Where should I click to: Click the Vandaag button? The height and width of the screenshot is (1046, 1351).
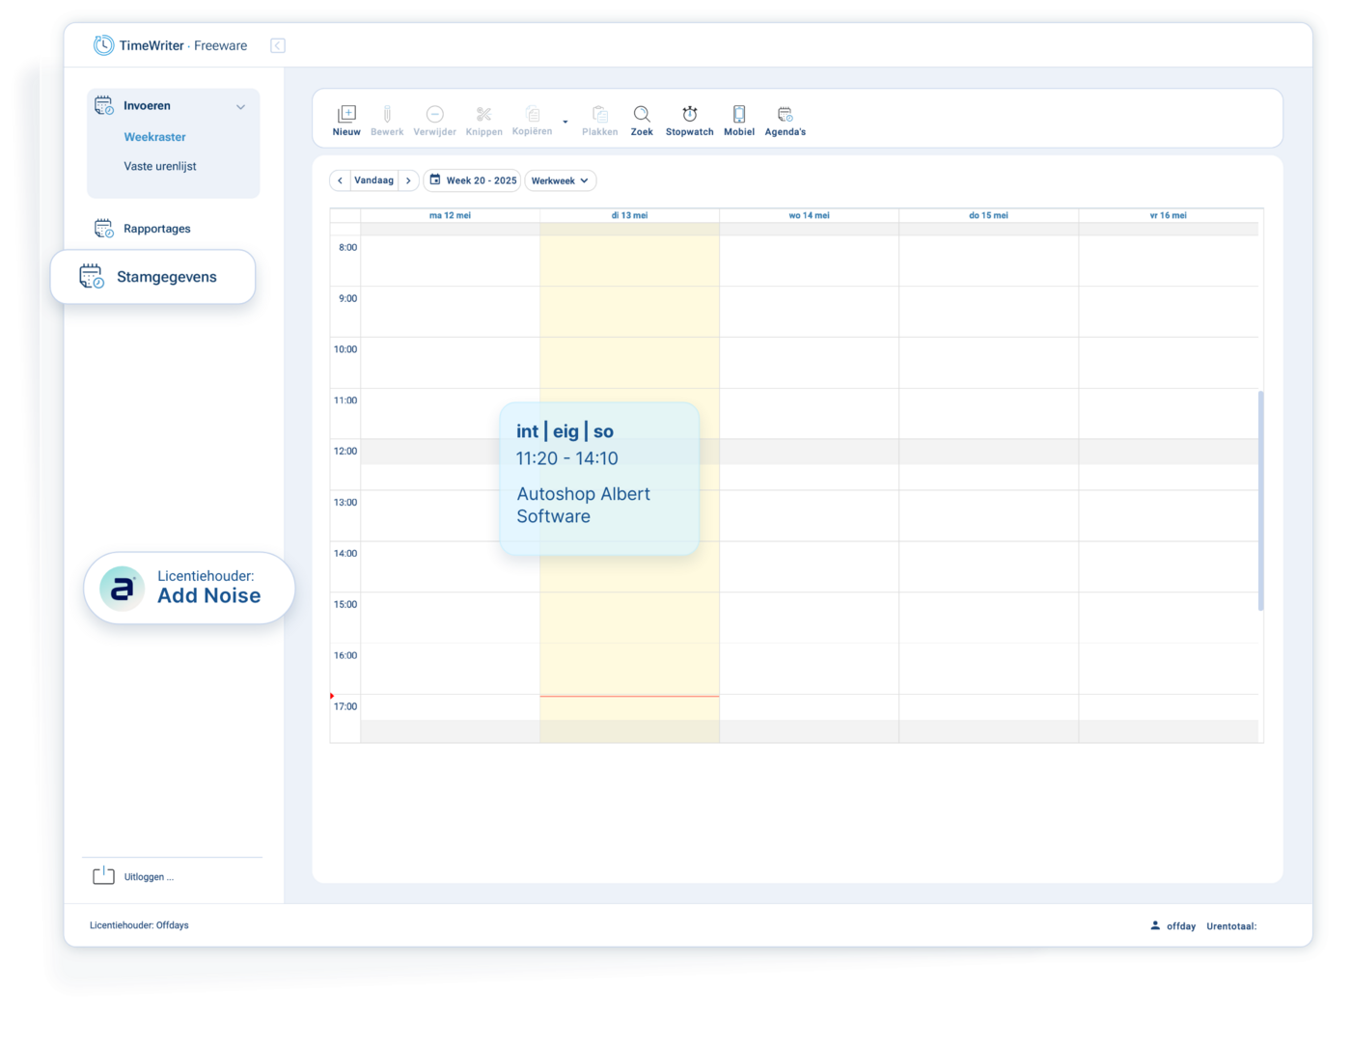pos(373,180)
